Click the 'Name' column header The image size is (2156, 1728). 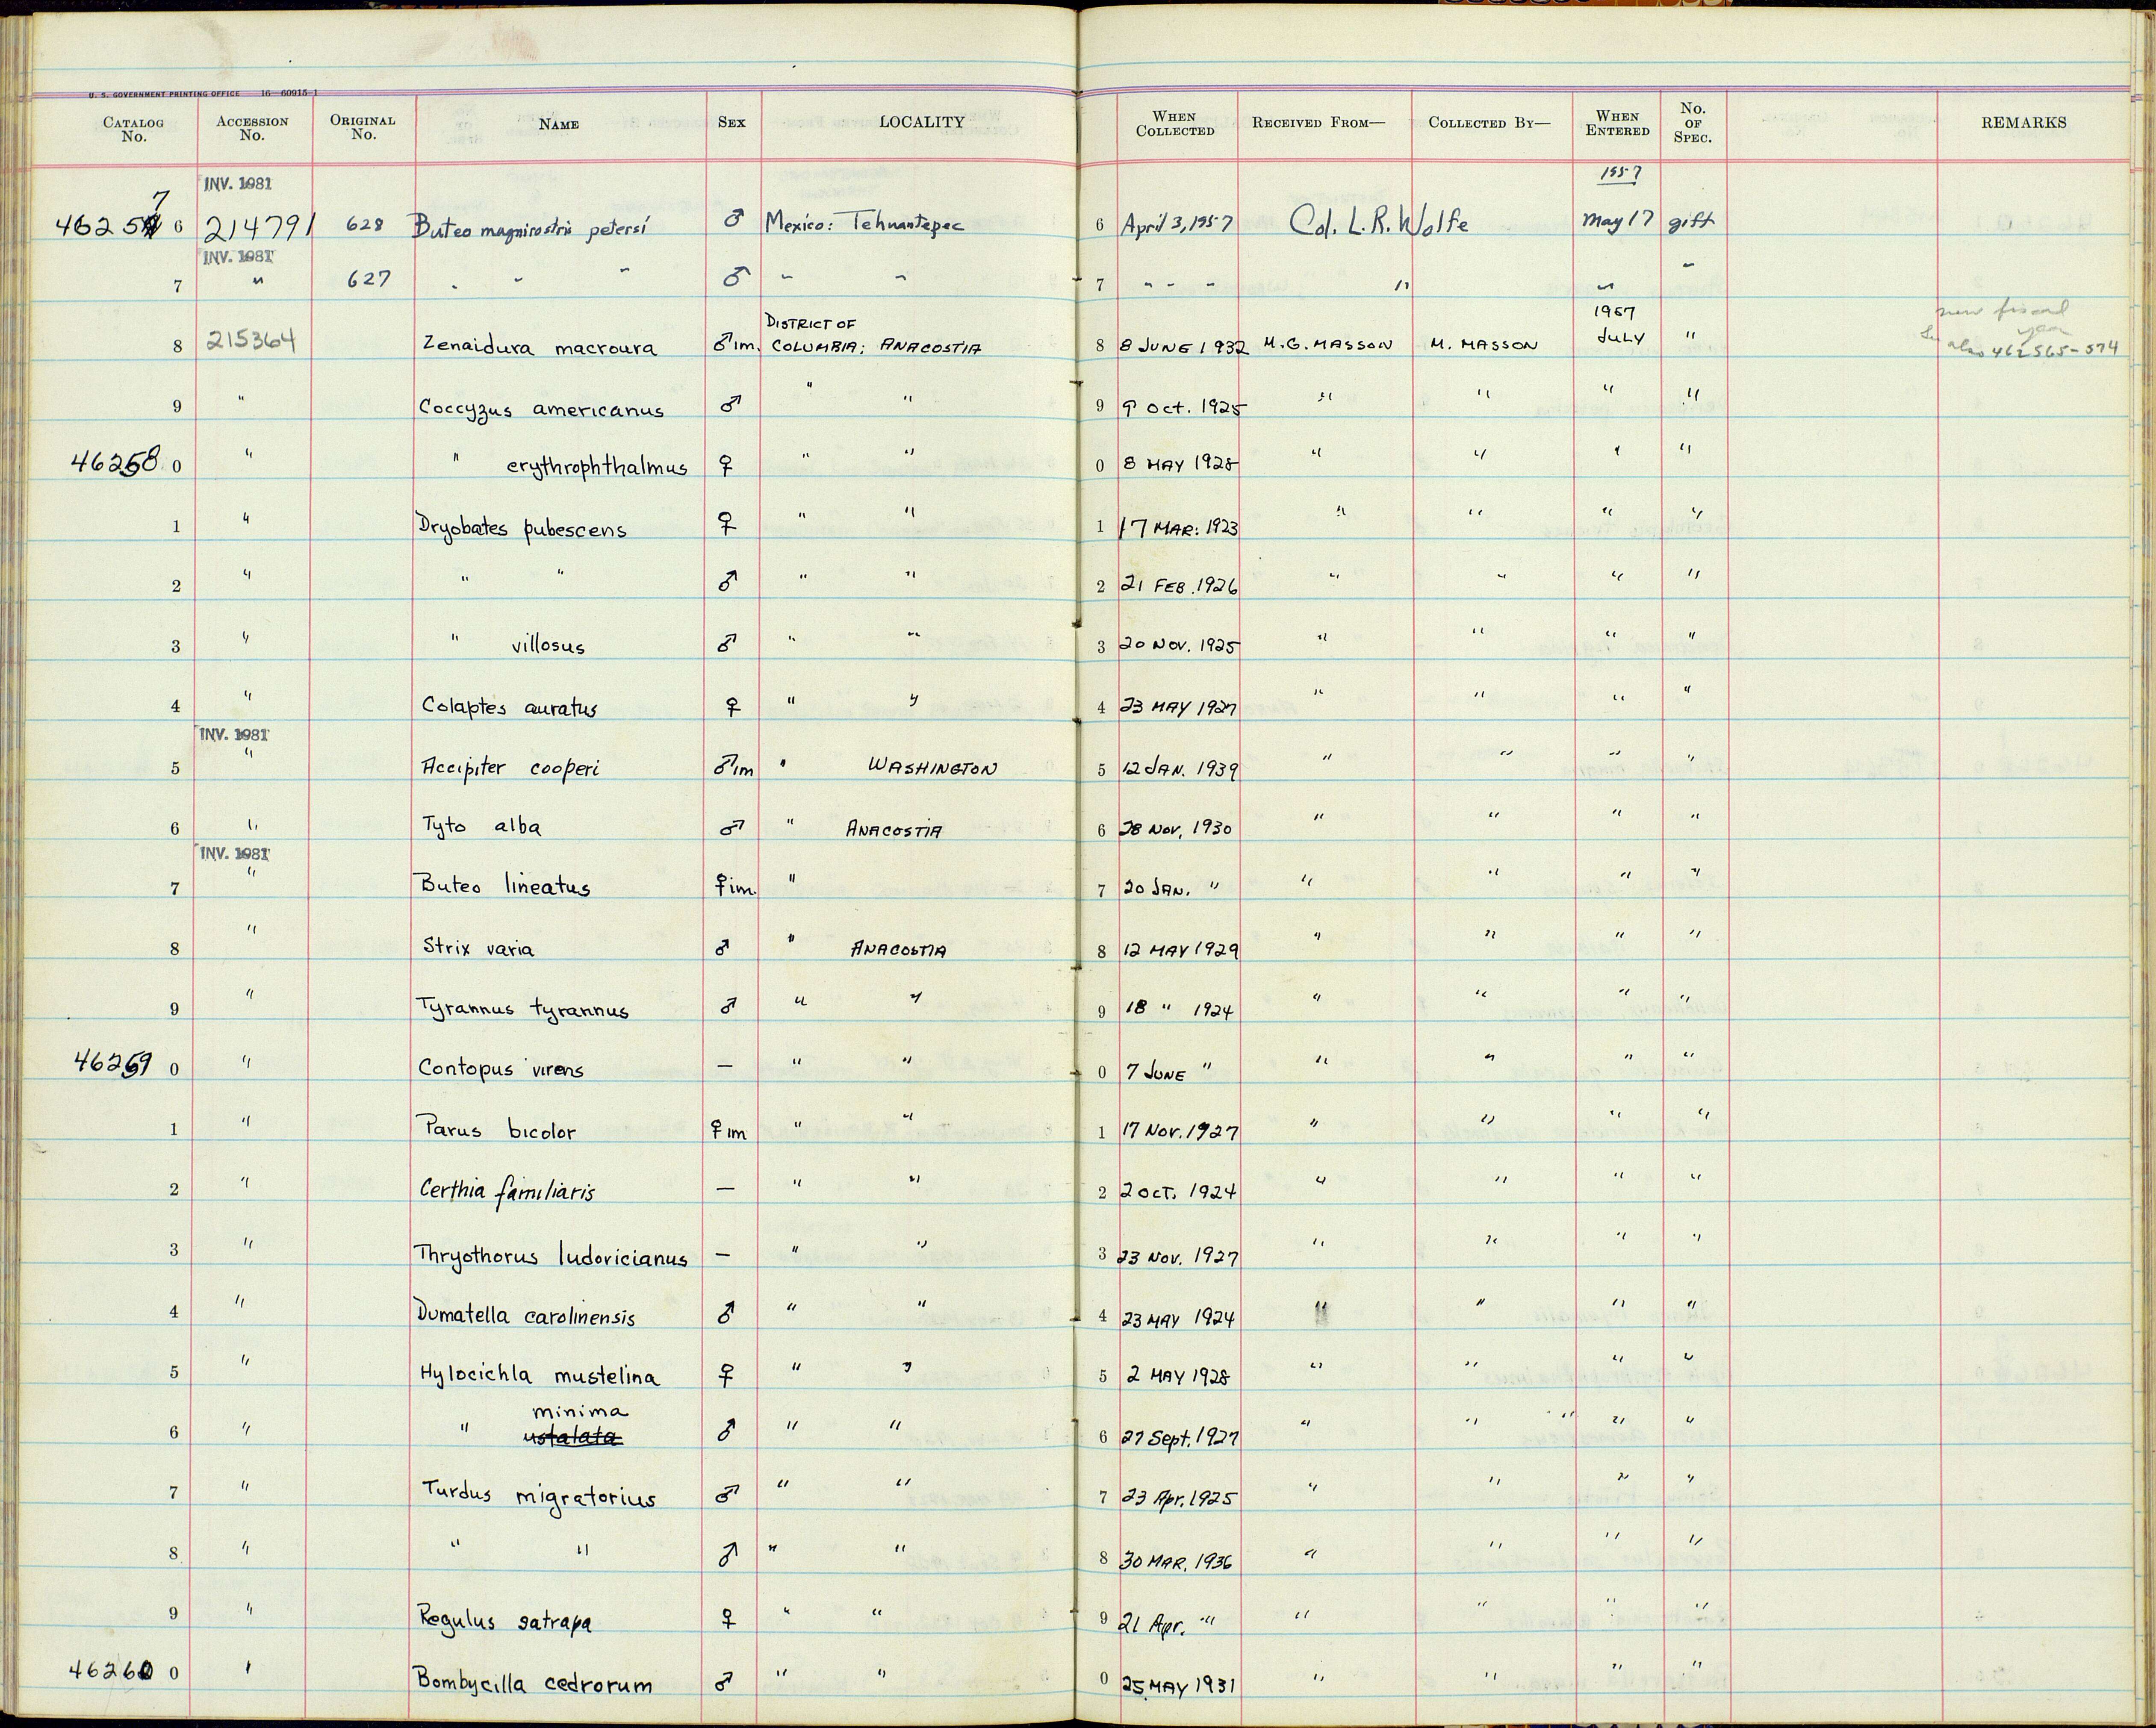559,125
